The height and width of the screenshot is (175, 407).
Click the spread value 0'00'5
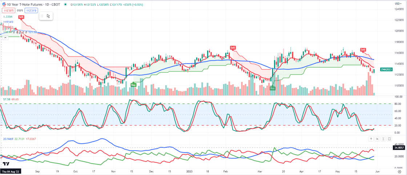[x=20, y=11]
